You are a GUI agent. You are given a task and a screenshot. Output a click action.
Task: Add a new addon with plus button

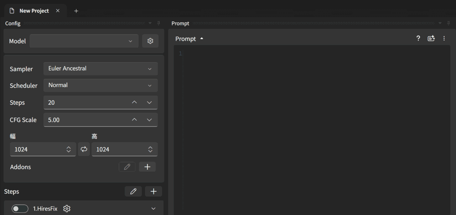coord(147,167)
